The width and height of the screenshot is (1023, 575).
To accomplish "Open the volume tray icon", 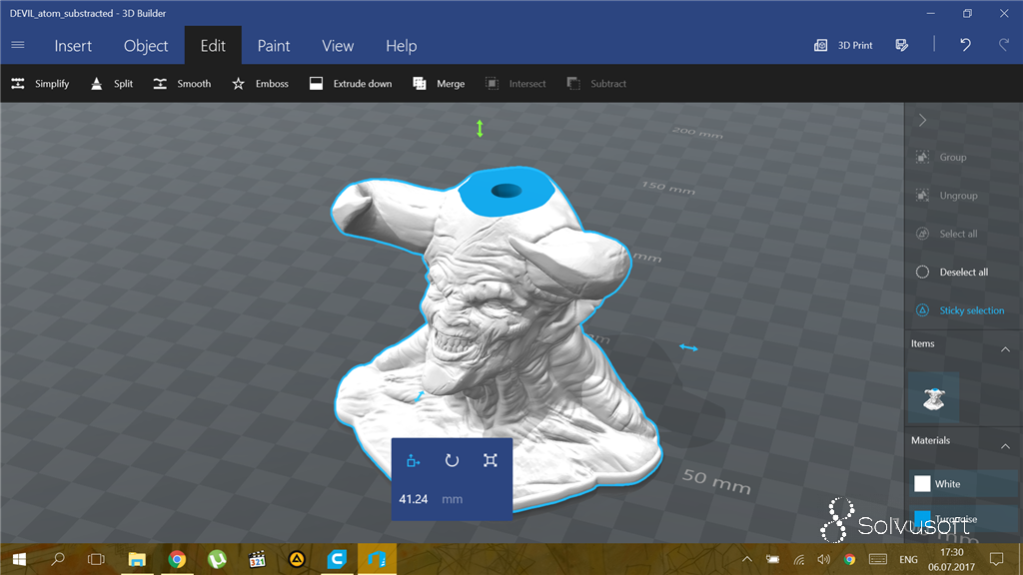I will [824, 559].
